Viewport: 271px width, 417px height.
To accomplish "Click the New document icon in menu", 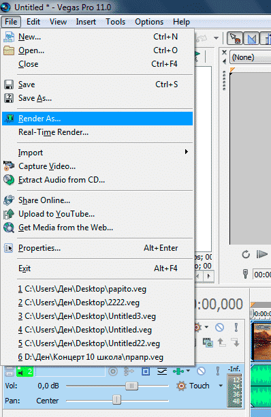I will pos(9,37).
